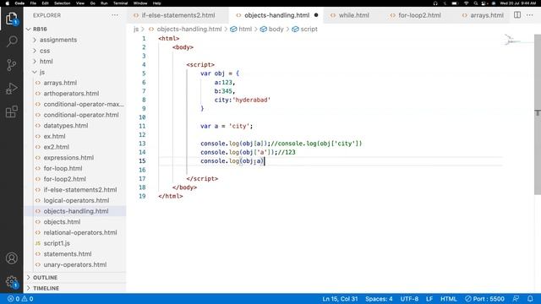Click the notifications bell in status bar
Image resolution: width=541 pixels, height=304 pixels.
click(x=530, y=299)
